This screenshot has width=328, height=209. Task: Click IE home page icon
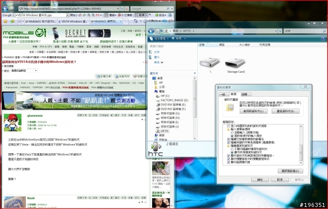click(135, 21)
